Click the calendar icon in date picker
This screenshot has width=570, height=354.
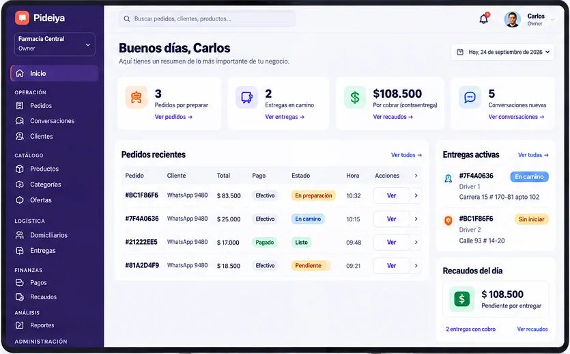click(460, 52)
